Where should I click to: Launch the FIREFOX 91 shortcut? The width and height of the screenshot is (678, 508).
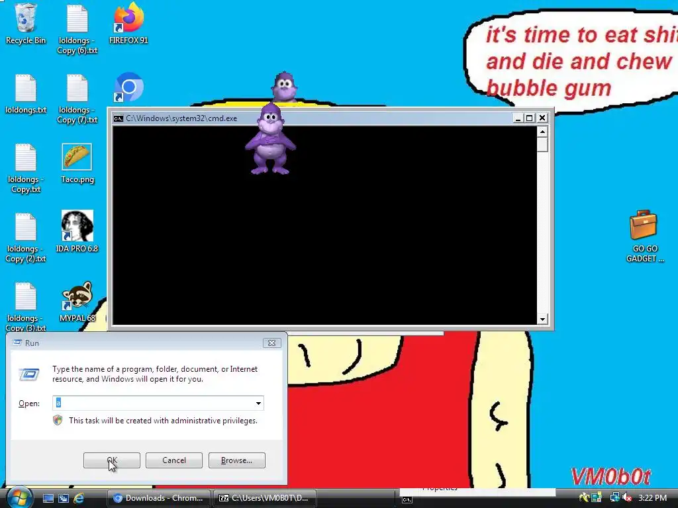point(128,24)
